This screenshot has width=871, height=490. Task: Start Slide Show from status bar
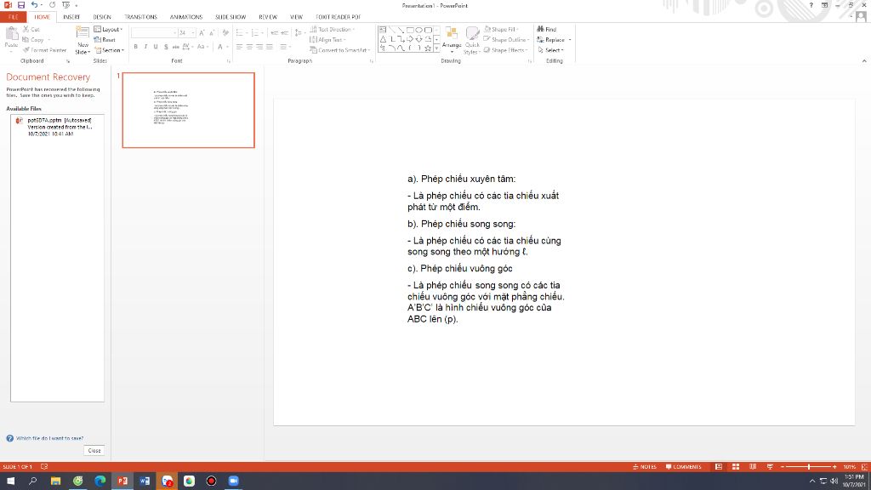click(770, 467)
